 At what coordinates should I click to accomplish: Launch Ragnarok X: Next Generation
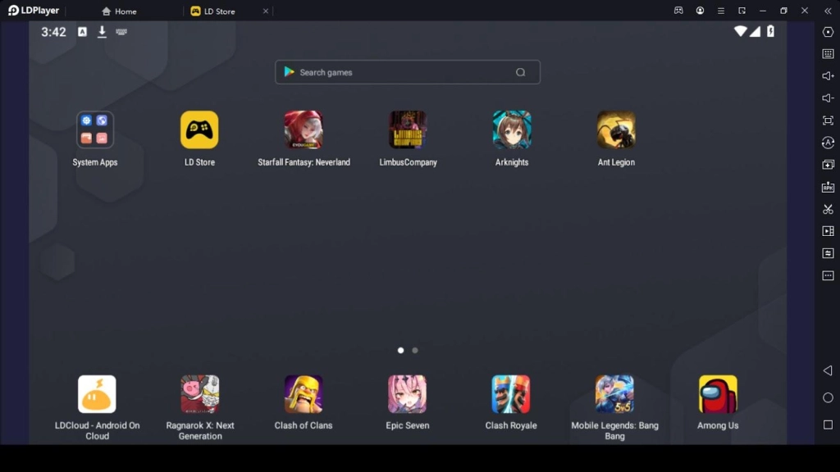click(200, 394)
